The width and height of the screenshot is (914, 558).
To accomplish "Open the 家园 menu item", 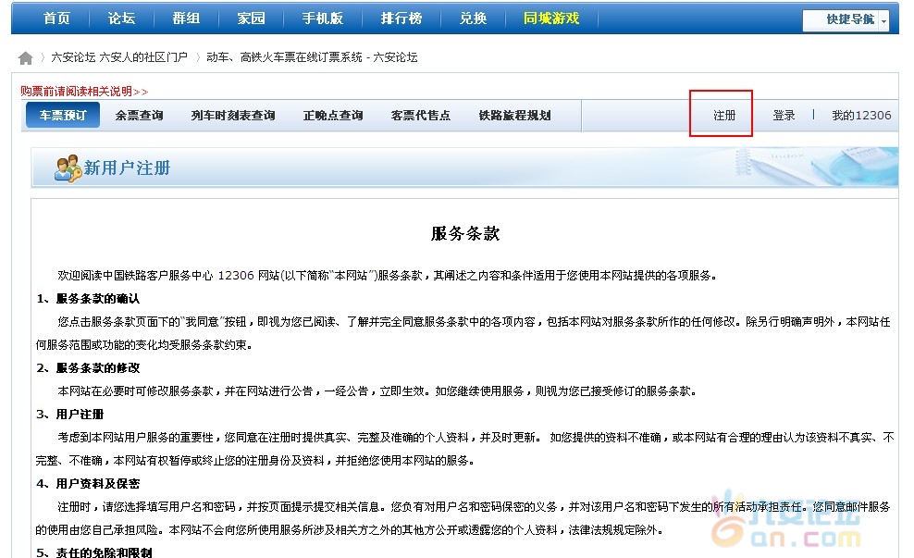I will [x=250, y=18].
